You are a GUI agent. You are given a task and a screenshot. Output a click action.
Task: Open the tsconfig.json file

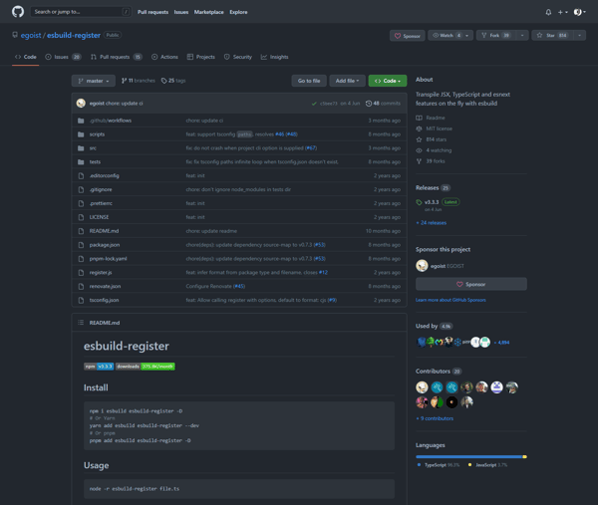tap(104, 300)
